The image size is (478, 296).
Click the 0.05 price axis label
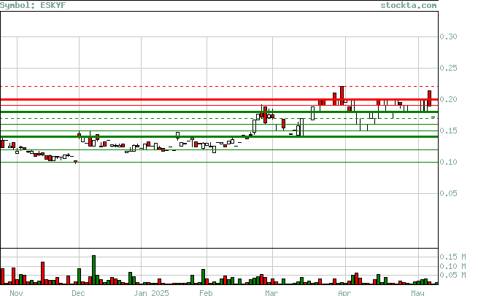(448, 194)
